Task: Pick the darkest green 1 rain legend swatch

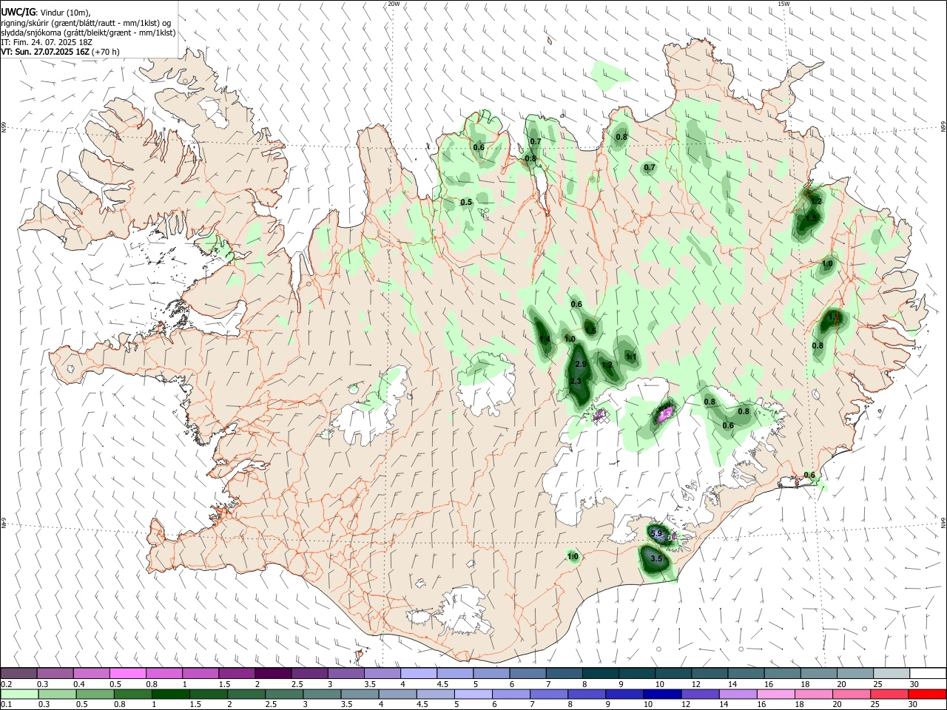Action: coord(169,694)
